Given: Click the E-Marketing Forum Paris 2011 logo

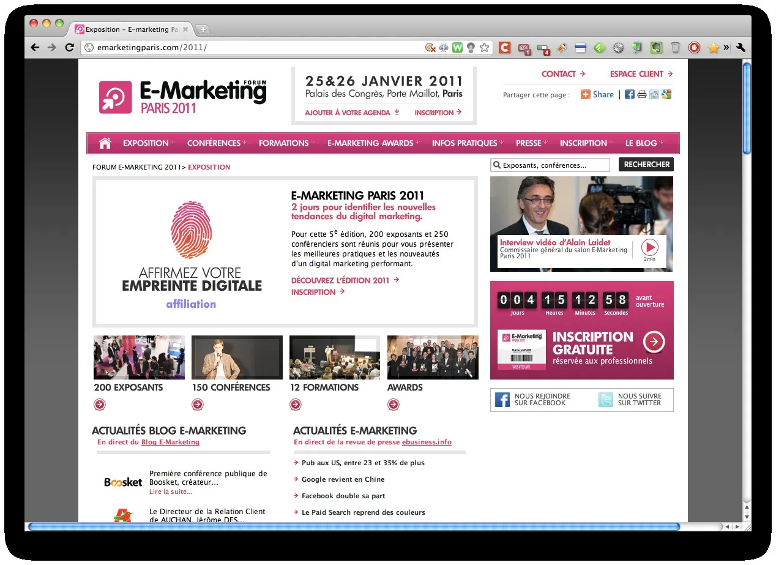Looking at the screenshot, I should click(x=182, y=97).
